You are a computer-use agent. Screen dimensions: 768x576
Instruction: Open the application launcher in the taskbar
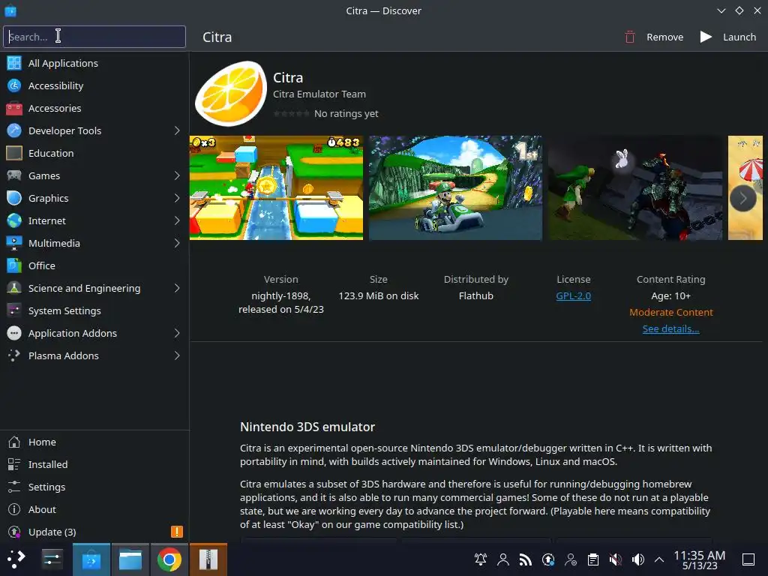[16, 559]
